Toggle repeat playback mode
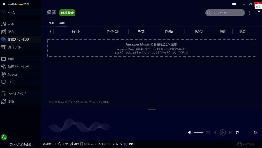 pyautogui.click(x=237, y=132)
